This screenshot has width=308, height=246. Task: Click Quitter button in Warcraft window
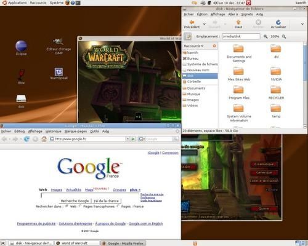[x=264, y=208]
